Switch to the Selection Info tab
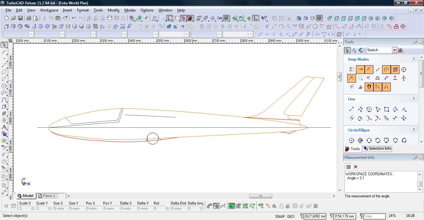 coord(377,149)
